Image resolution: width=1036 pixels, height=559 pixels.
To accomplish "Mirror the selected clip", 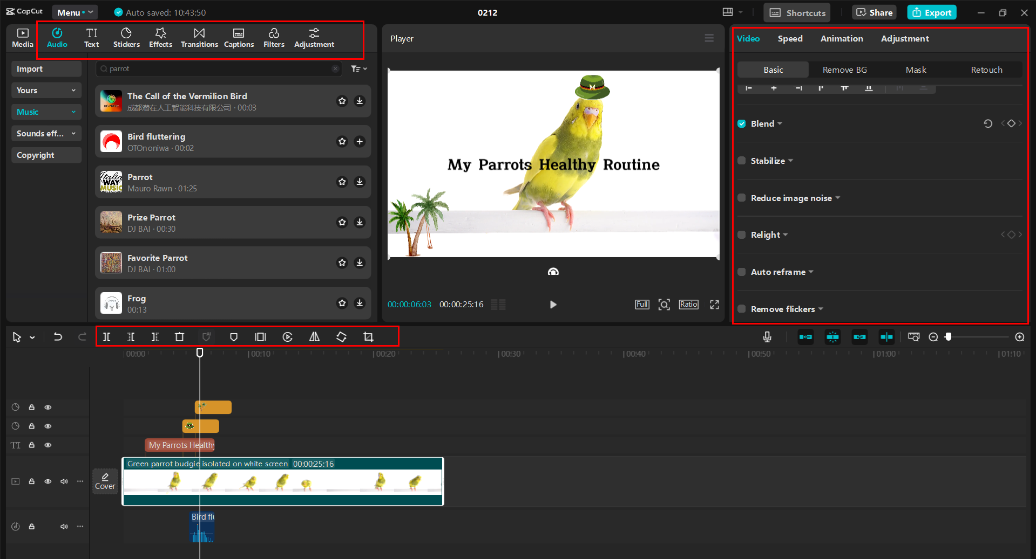I will (314, 336).
